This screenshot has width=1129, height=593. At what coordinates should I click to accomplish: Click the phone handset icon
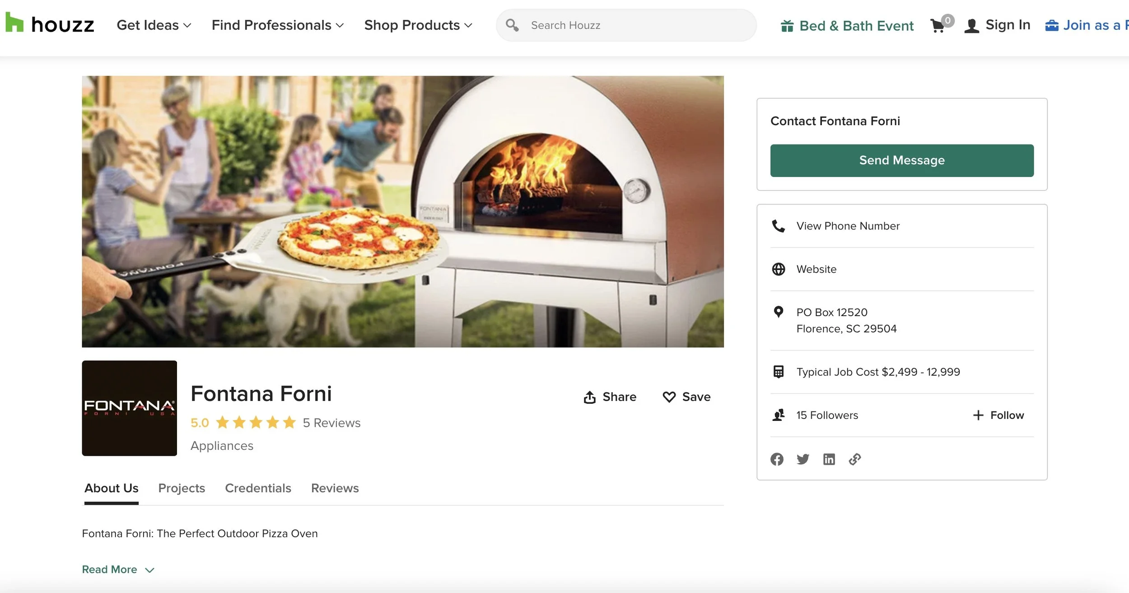(778, 226)
